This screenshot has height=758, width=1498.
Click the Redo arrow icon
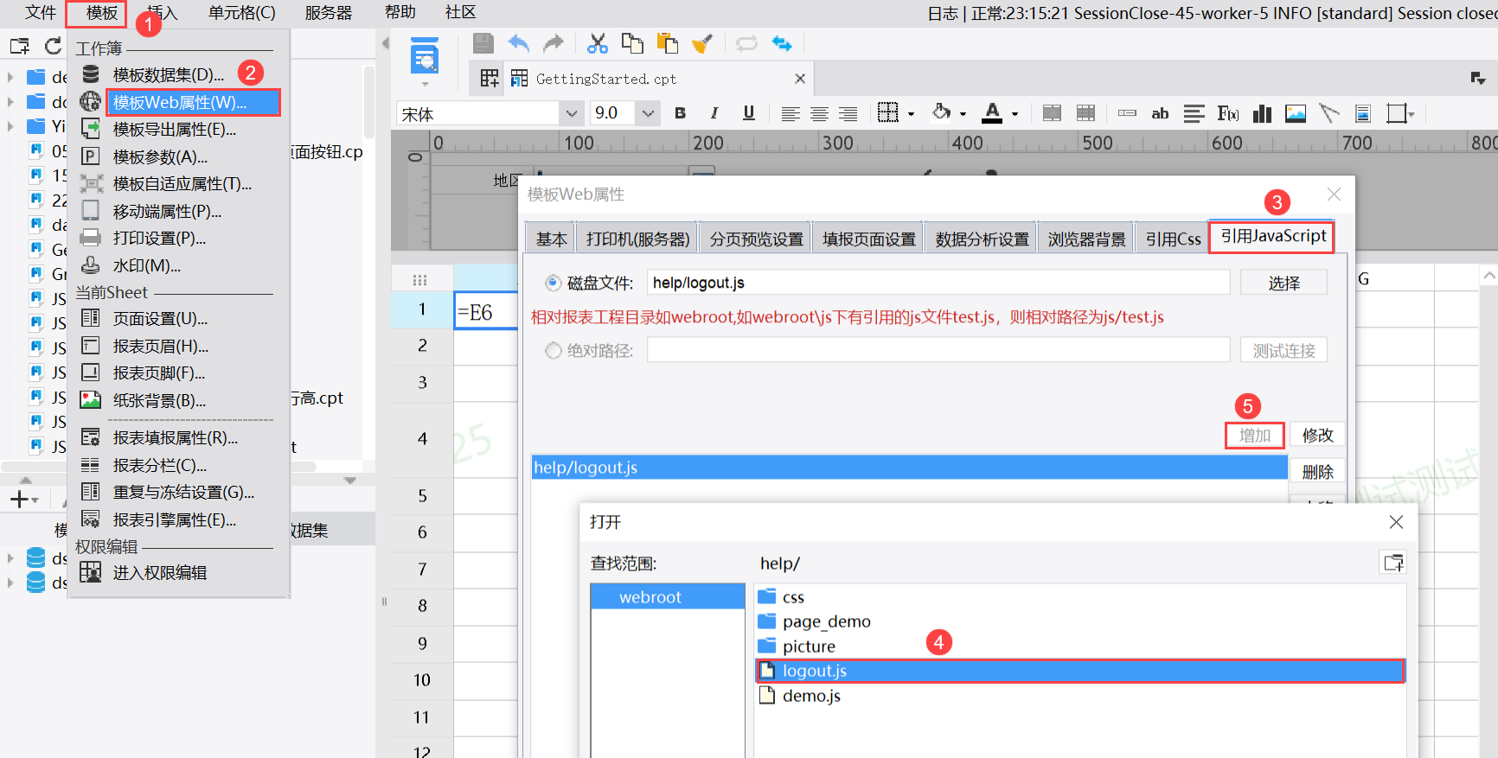(553, 43)
